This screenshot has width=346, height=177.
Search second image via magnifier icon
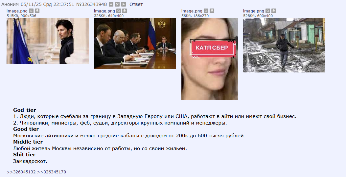(119, 11)
